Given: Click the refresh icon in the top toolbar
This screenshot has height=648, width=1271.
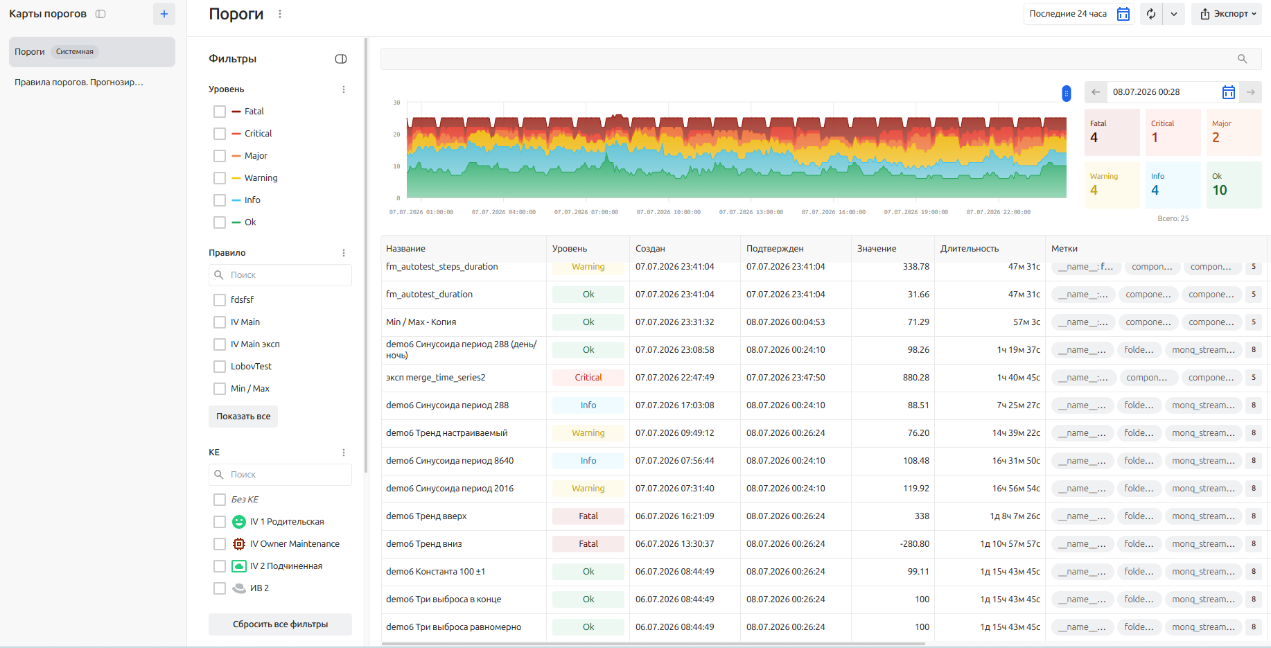Looking at the screenshot, I should [1151, 14].
